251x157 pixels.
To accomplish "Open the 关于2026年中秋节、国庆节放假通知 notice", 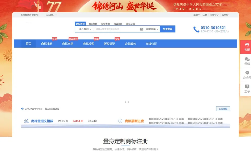I will point(42,109).
